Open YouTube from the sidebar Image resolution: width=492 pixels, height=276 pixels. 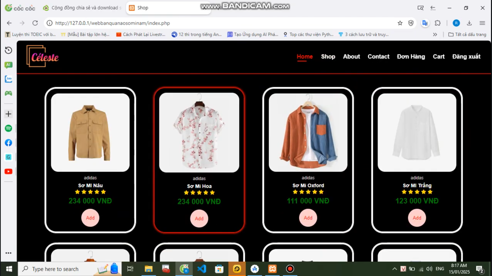pos(8,171)
